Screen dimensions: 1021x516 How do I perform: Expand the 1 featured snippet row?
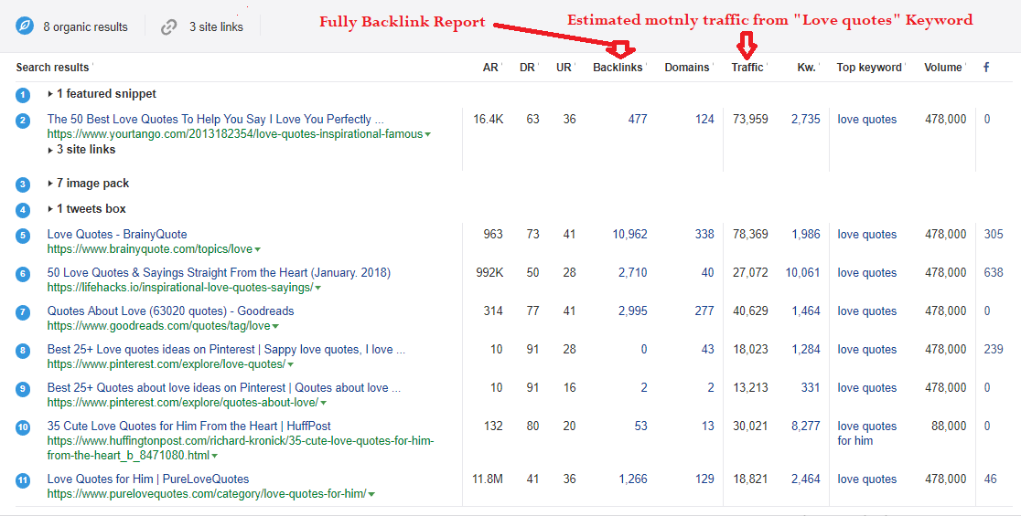coord(50,94)
